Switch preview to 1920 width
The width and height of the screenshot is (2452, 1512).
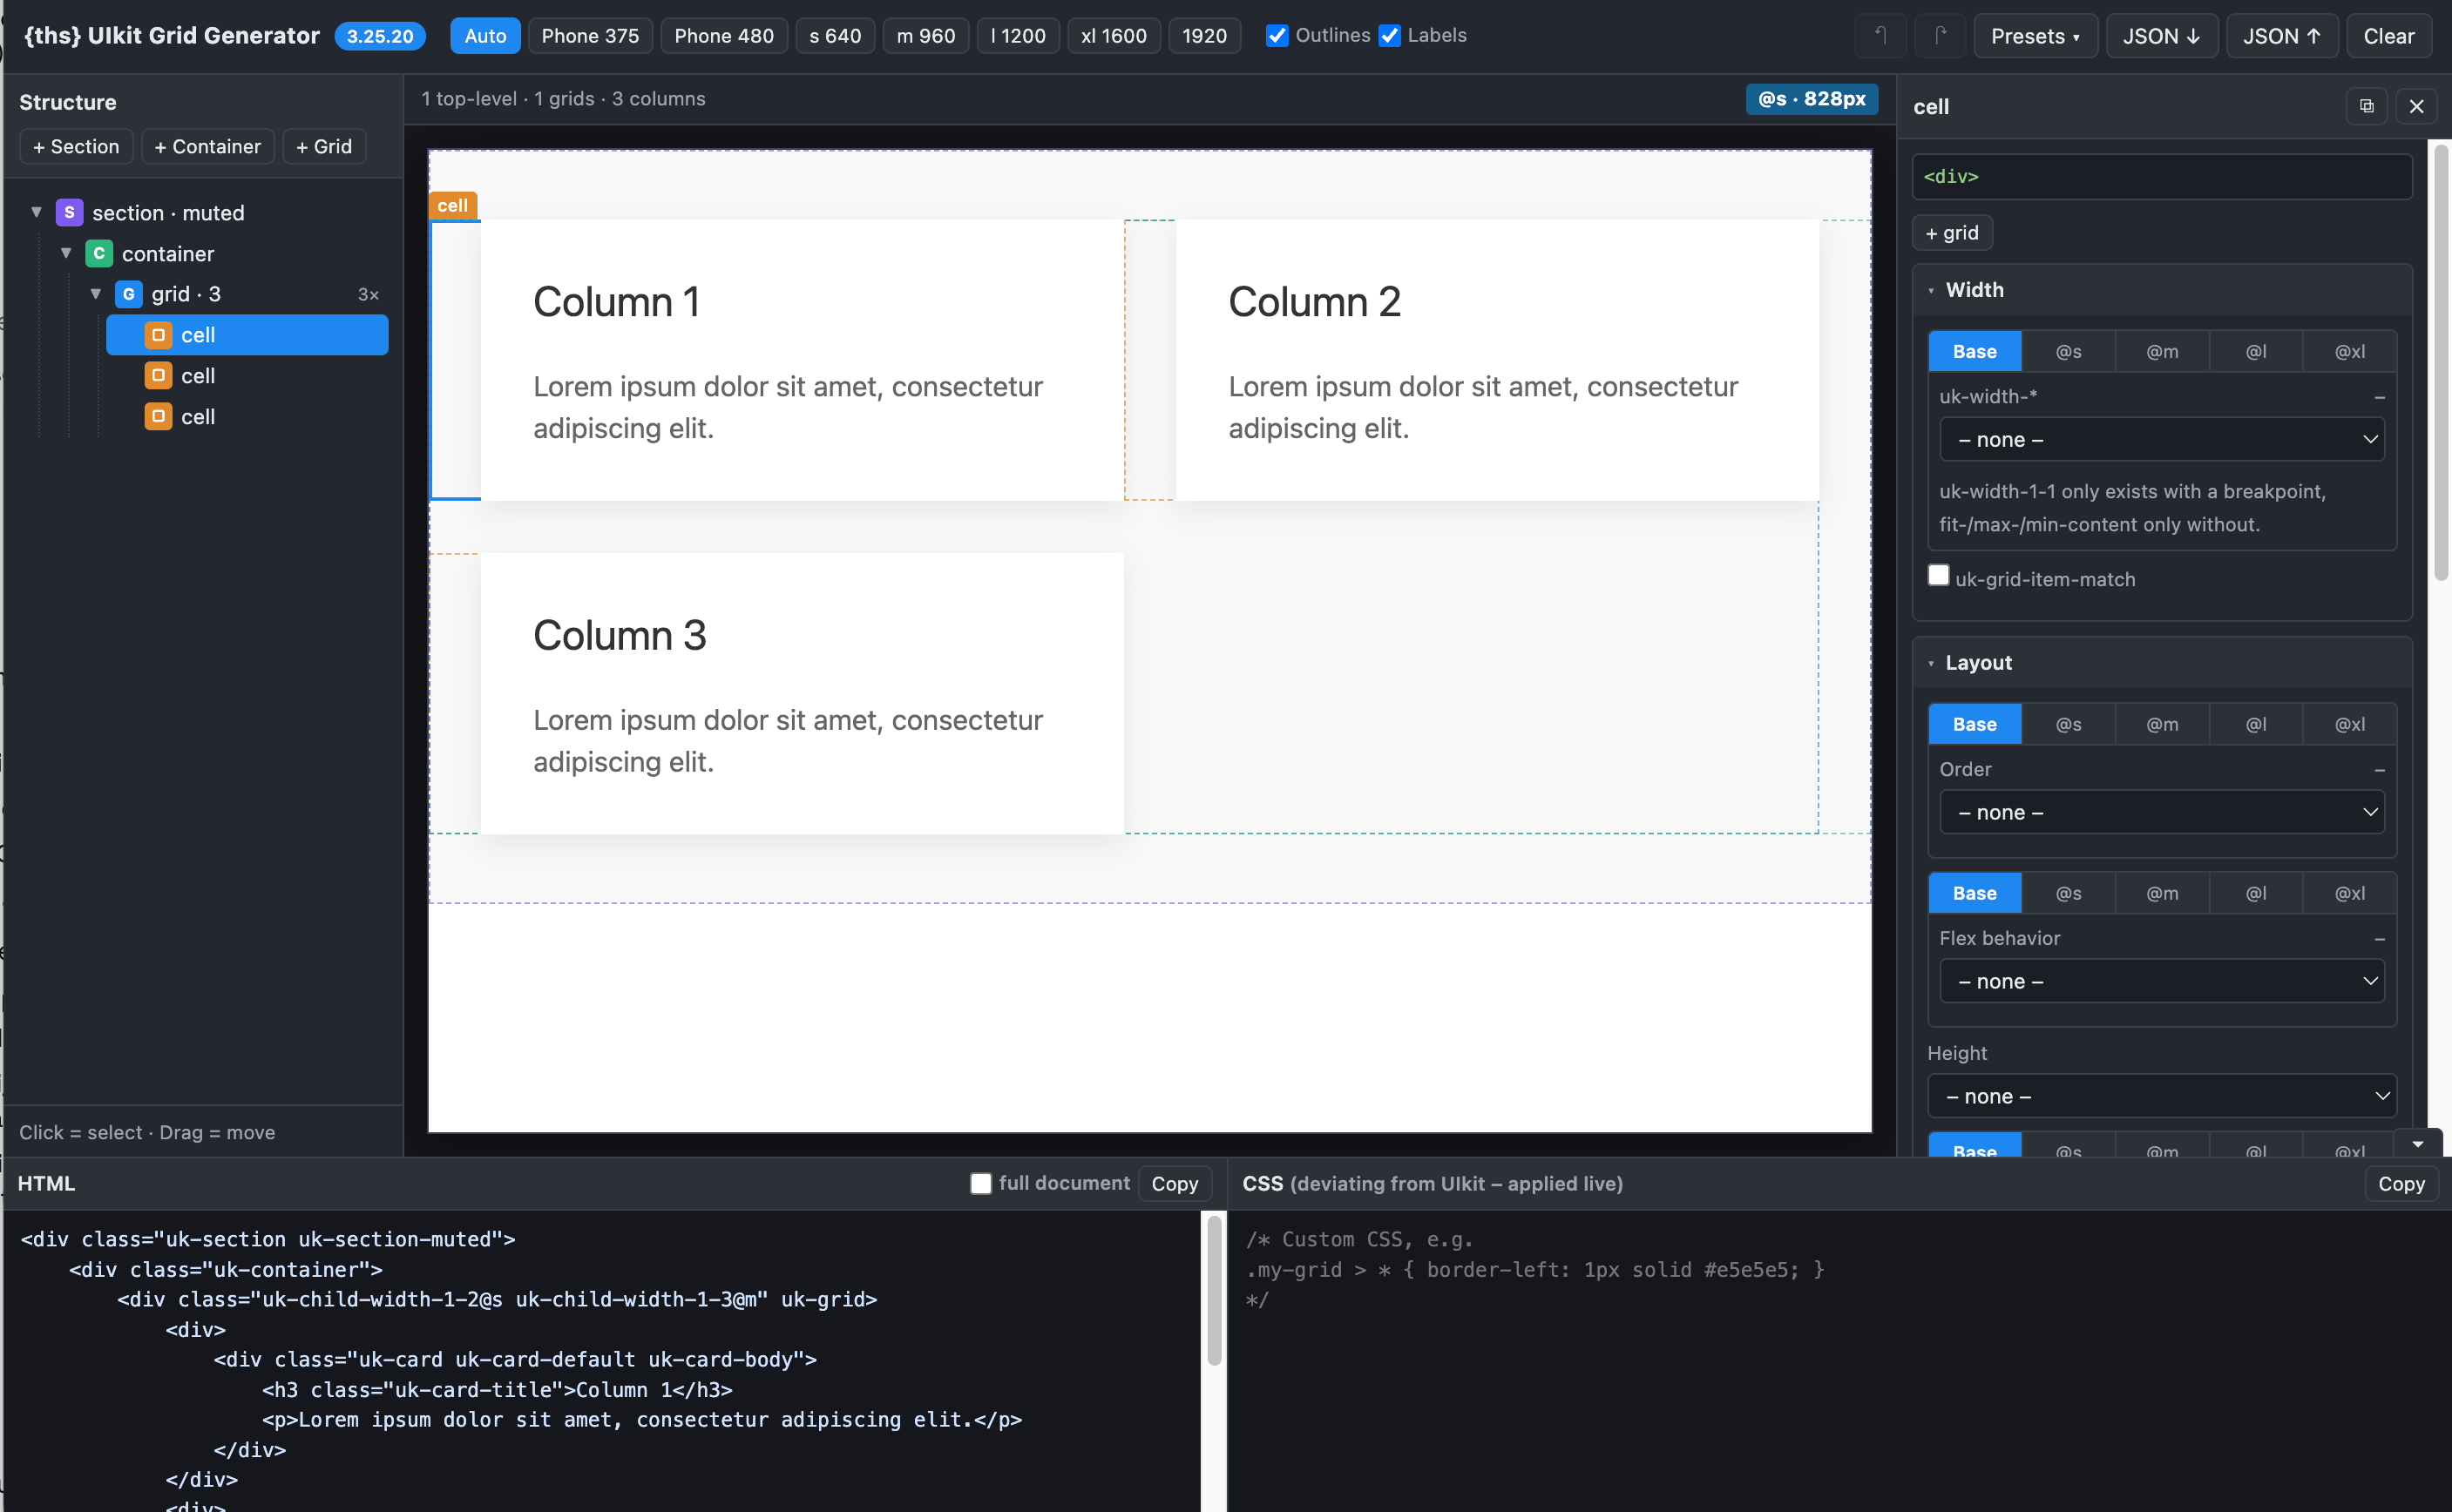click(x=1204, y=36)
